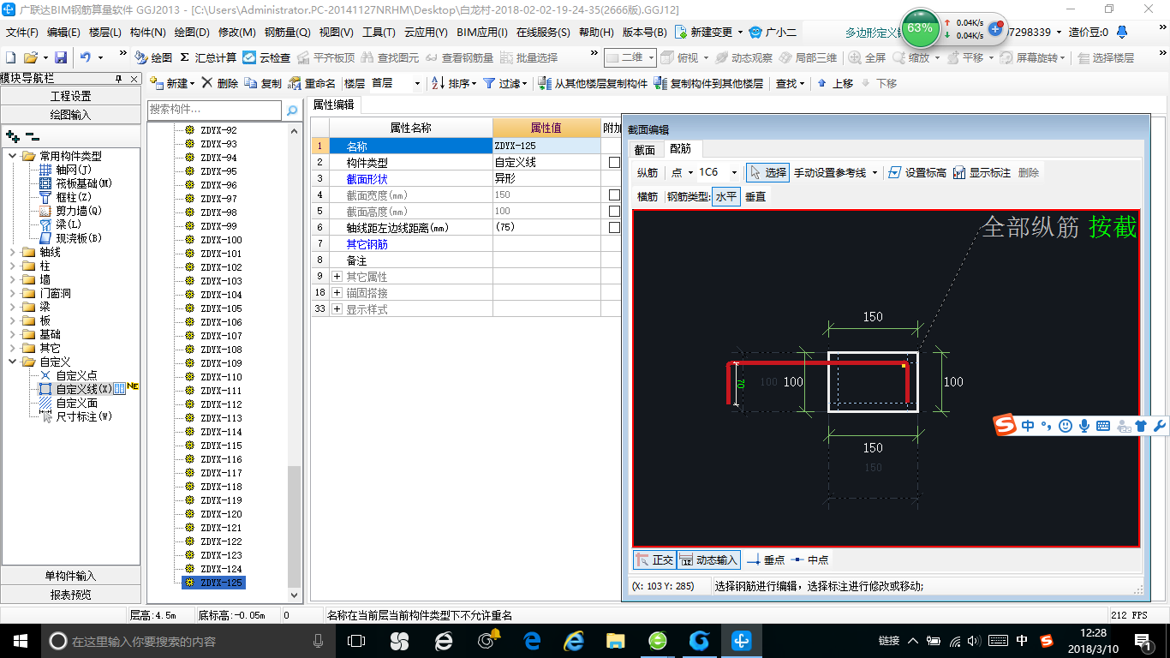Screen dimensions: 1170x658
Task: Click 复制构件到其他楼层
Action: 708,83
